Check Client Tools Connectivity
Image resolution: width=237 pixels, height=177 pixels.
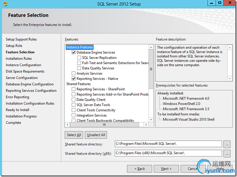coord(74,110)
